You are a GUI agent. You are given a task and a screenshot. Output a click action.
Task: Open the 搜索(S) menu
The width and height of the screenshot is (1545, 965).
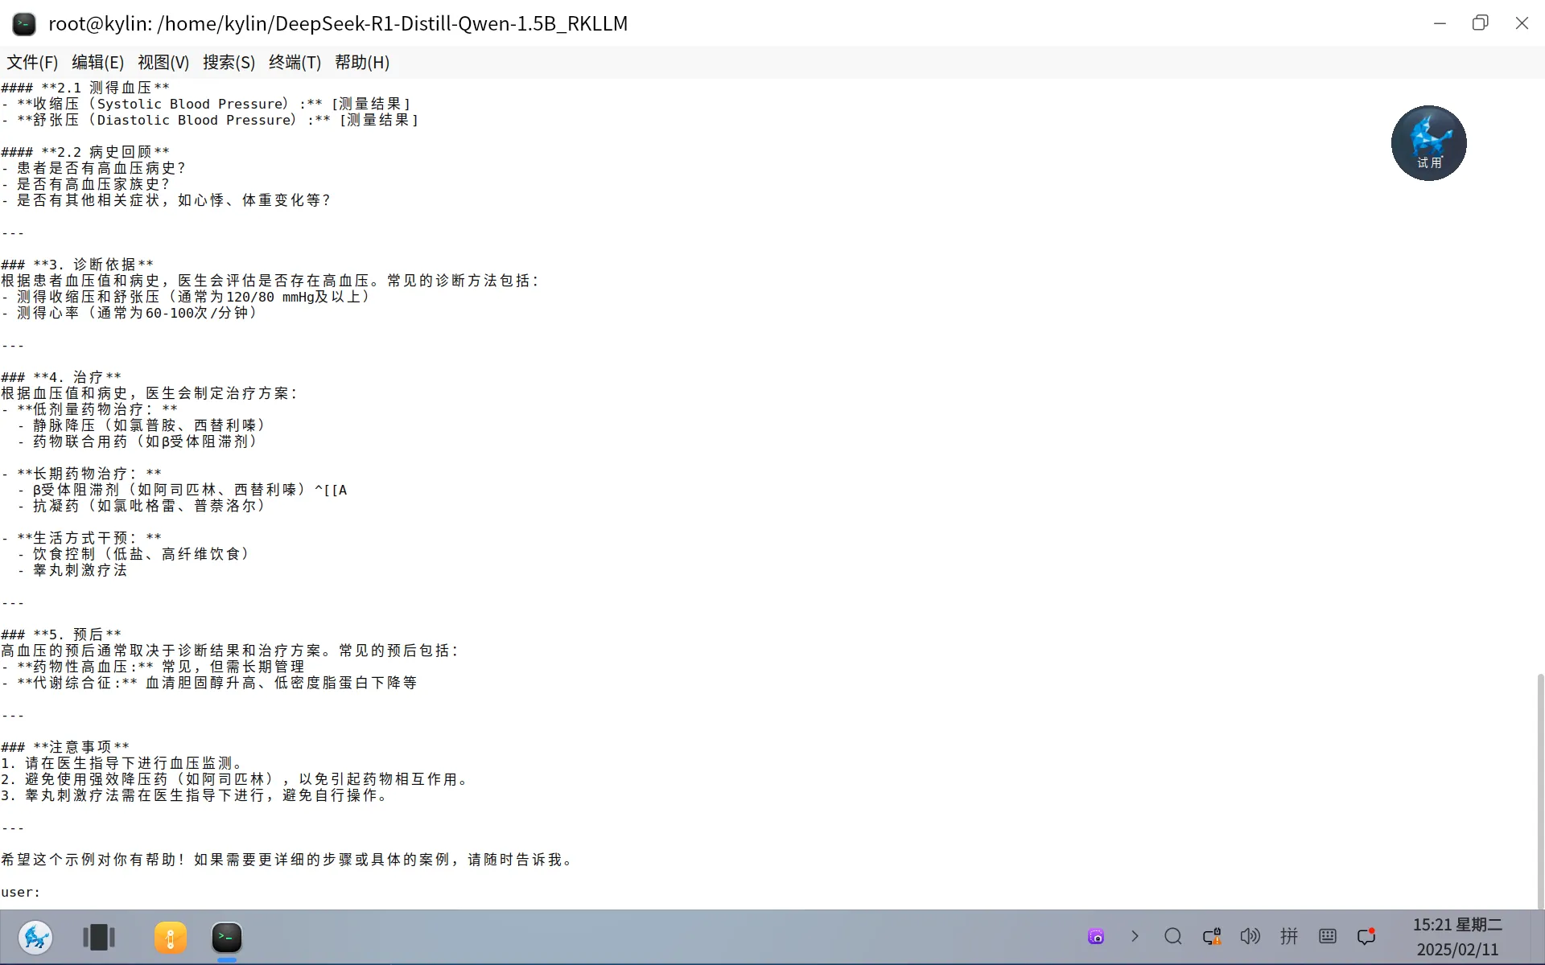229,62
